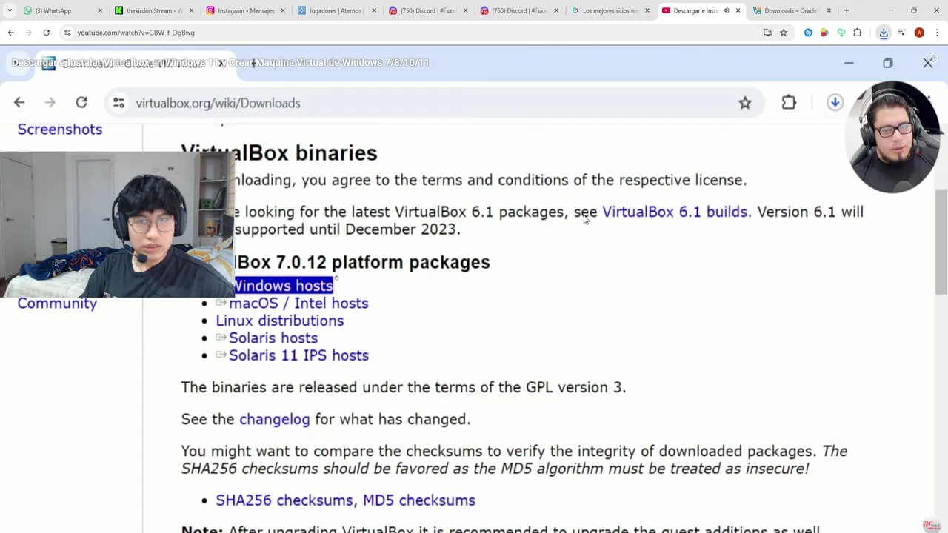Switch to the Jugadores Aternos tab

336,10
